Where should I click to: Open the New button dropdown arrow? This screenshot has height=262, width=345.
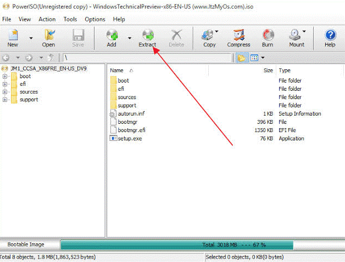[x=31, y=38]
